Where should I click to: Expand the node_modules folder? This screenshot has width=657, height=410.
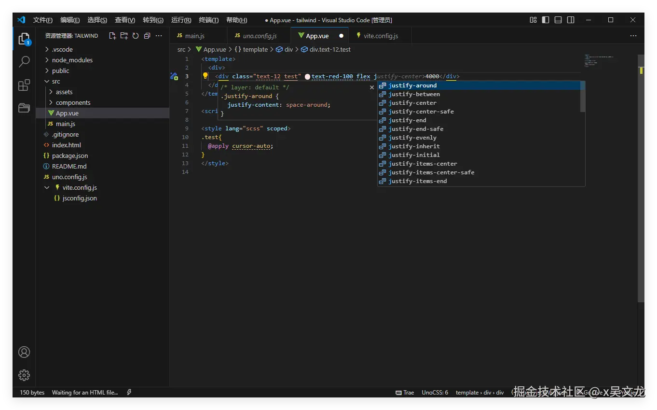(x=72, y=60)
